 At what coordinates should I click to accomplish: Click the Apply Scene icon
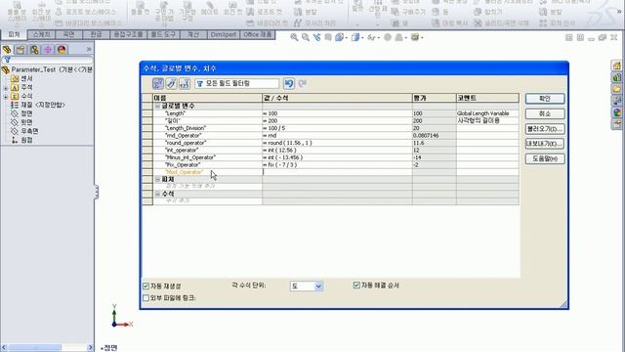(x=398, y=37)
